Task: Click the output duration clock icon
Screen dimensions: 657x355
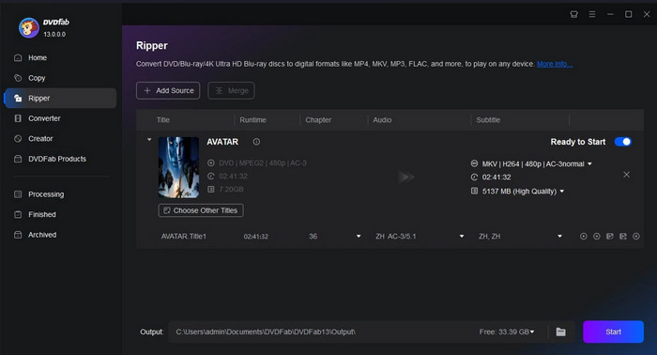Action: tap(474, 177)
